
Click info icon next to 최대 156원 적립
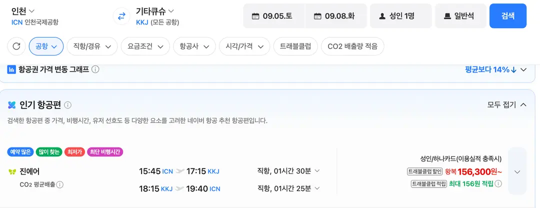[498, 183]
